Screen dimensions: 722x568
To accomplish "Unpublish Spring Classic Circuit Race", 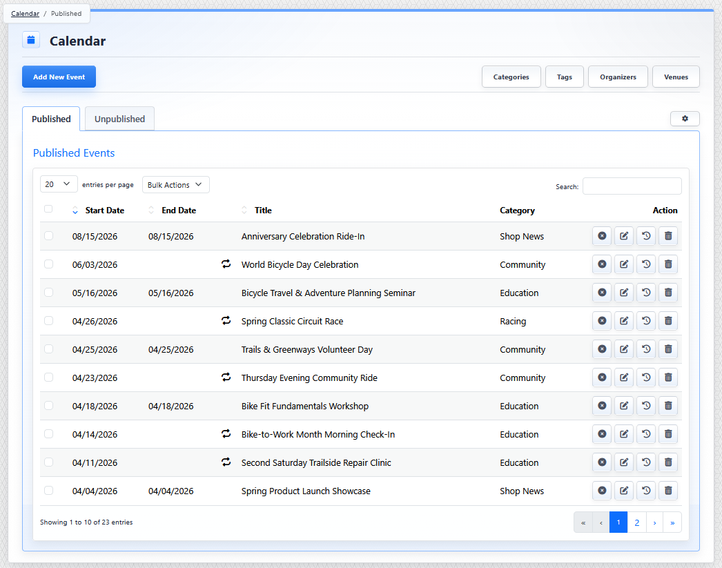I will point(602,321).
